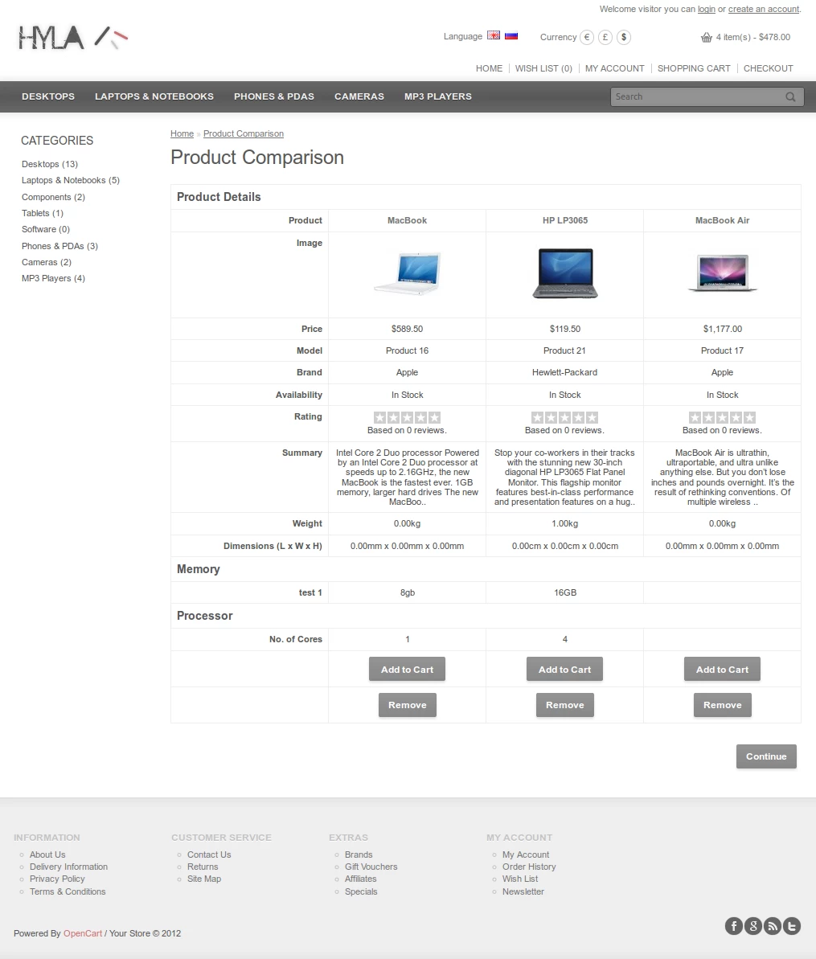
Task: Open the RSS feed footer icon
Action: (773, 926)
